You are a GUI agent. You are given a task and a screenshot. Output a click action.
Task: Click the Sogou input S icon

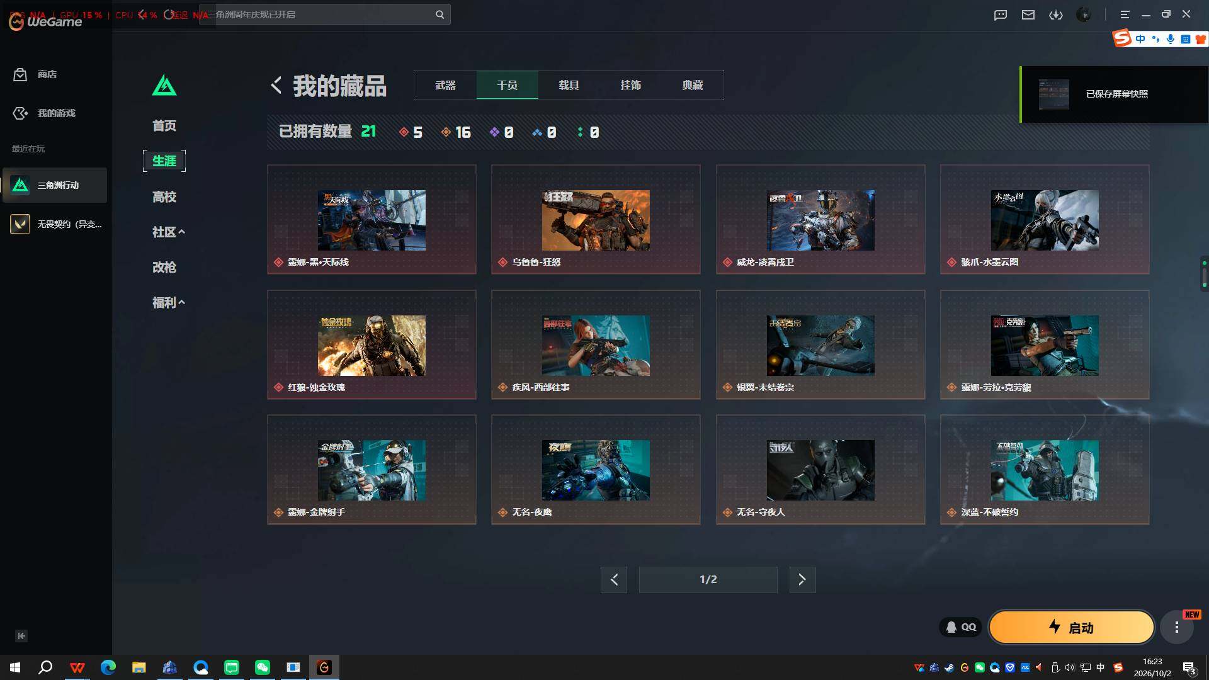pyautogui.click(x=1121, y=38)
